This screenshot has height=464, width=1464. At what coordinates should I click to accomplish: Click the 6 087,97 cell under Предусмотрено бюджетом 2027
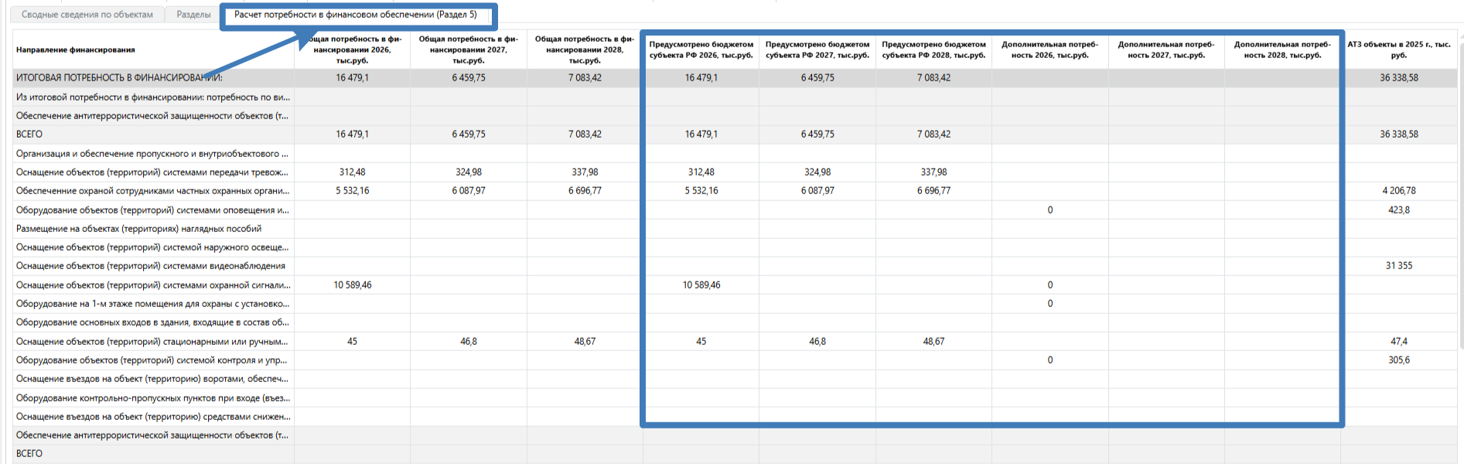tap(817, 191)
